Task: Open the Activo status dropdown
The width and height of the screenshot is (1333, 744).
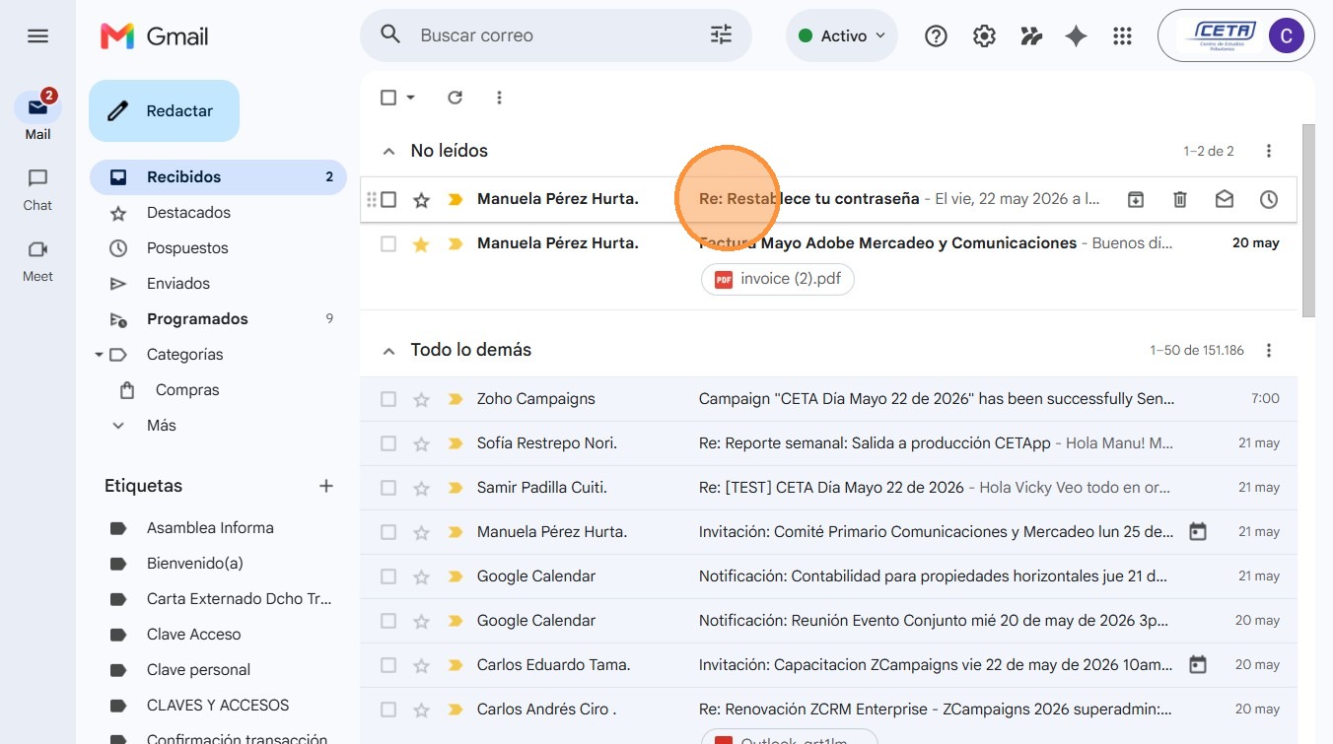Action: click(x=842, y=35)
